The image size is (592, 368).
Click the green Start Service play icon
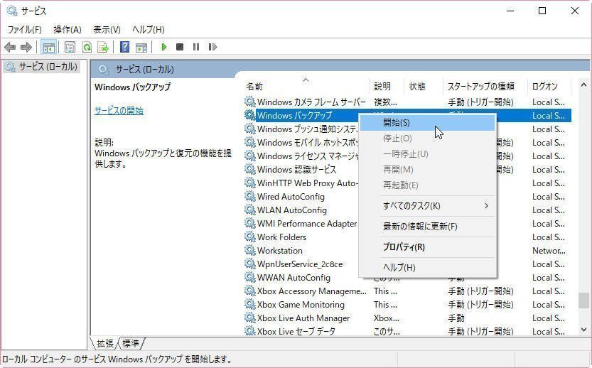click(164, 47)
